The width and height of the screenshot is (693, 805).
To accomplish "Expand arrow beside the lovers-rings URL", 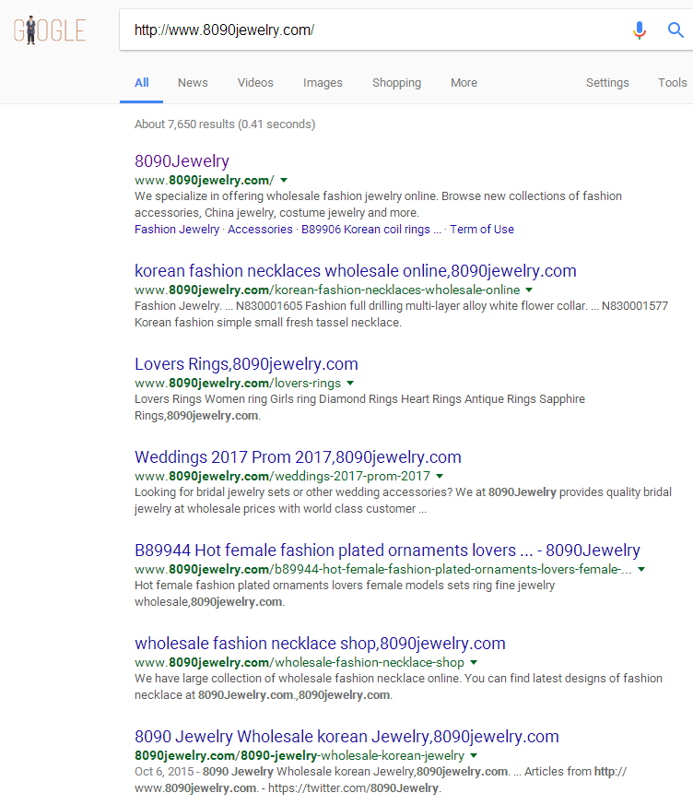I will tap(350, 383).
